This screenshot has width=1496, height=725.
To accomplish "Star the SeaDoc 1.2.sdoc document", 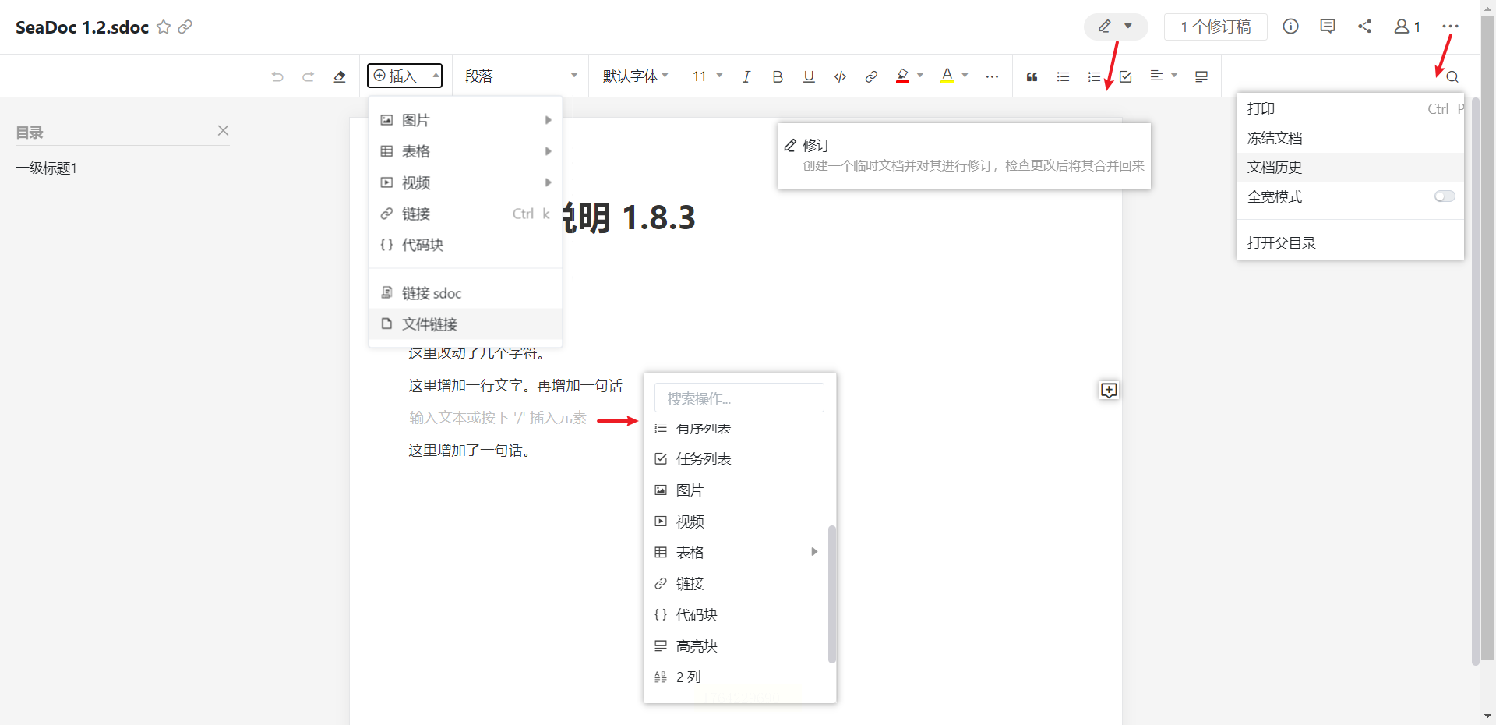I will (x=164, y=27).
